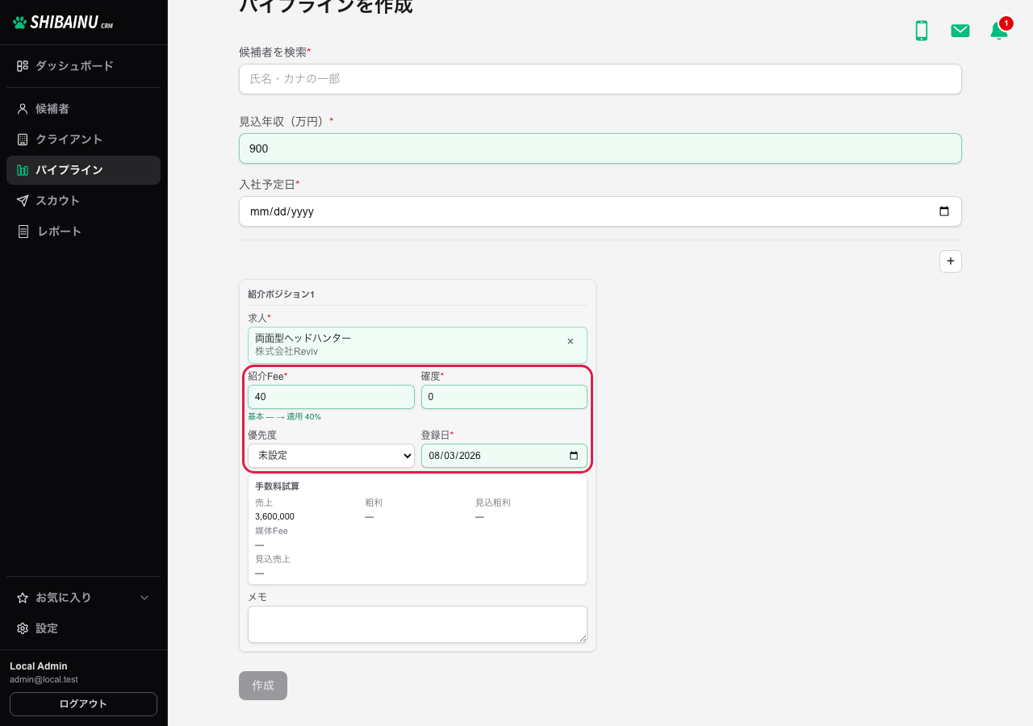The image size is (1033, 726).
Task: Click the 手数料試算 heading
Action: tap(277, 486)
